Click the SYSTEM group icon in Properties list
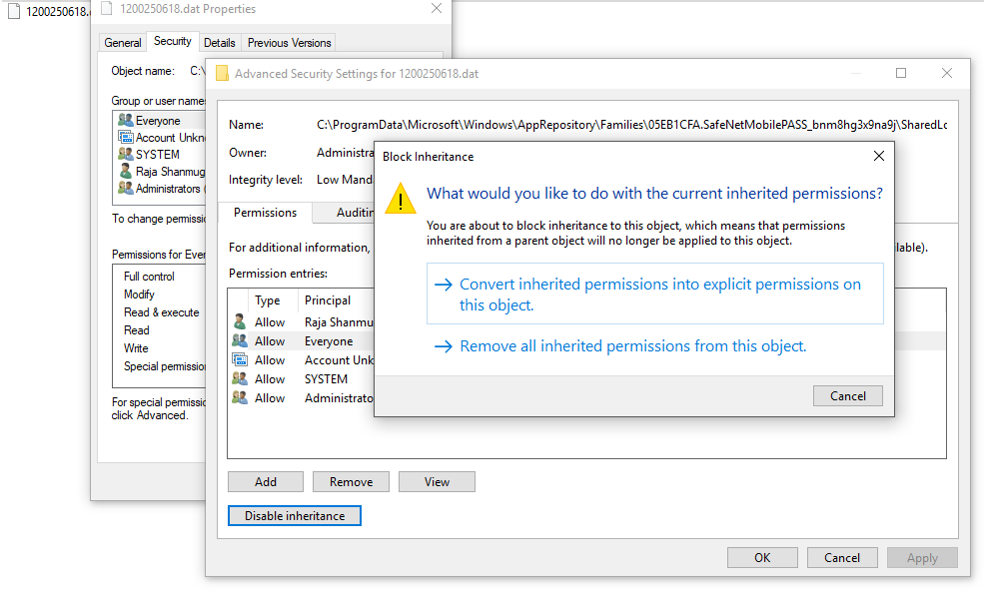Screen dimensions: 984x594 coord(125,155)
